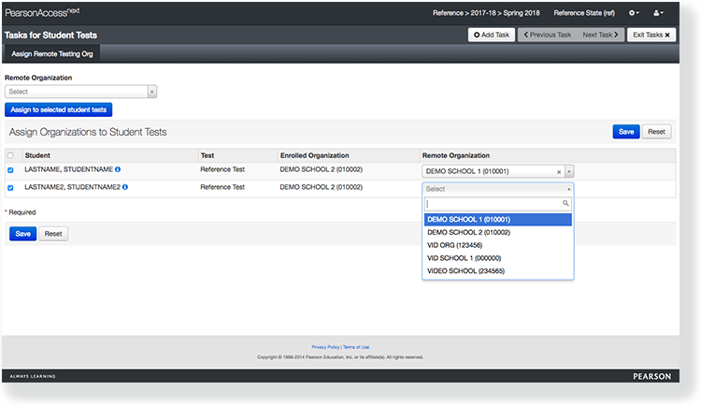The width and height of the screenshot is (701, 405).
Task: Open the Privacy Policy link
Action: point(325,347)
